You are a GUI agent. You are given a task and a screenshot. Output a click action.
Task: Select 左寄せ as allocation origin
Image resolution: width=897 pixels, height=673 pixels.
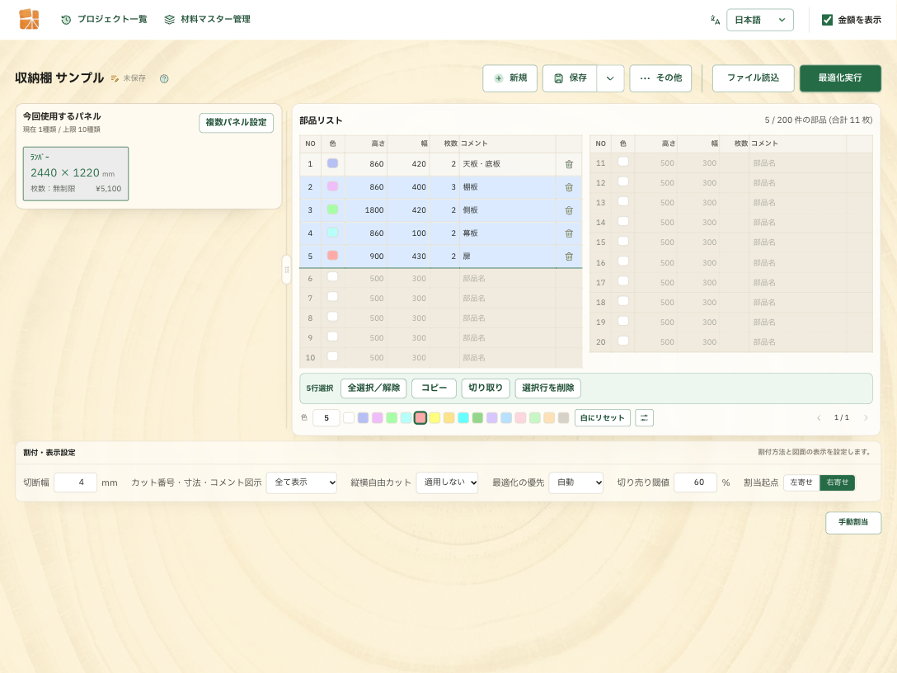click(x=801, y=482)
